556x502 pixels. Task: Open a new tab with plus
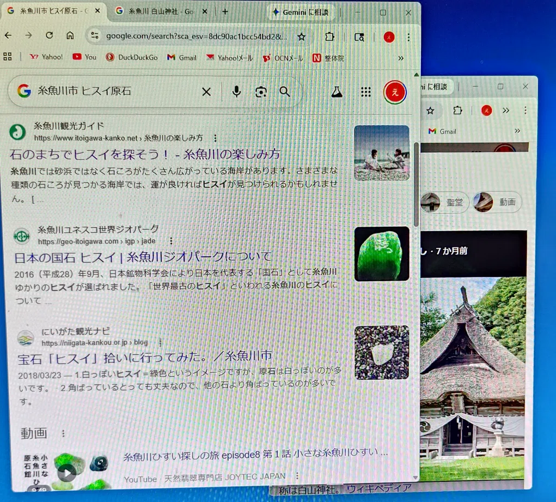tap(225, 11)
